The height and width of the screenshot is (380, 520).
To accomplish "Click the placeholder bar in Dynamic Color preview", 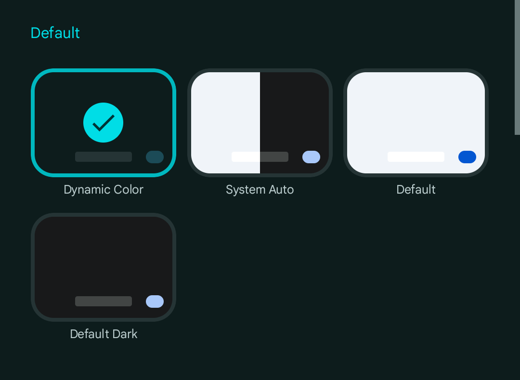I will pos(104,157).
